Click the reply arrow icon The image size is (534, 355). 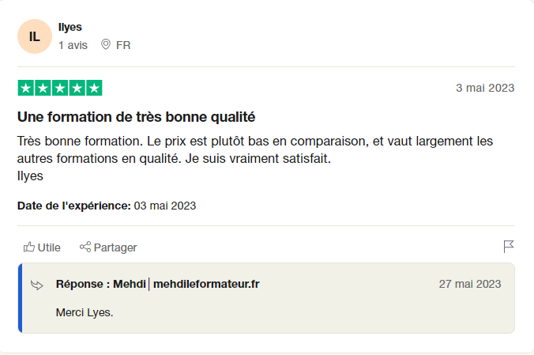point(37,285)
